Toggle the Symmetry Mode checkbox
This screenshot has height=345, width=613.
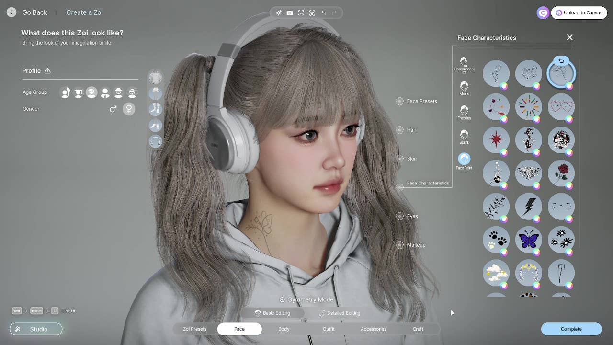[282, 299]
